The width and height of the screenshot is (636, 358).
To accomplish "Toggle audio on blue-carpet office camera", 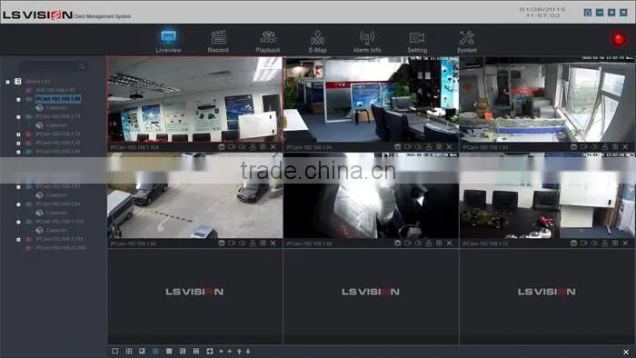I will [418, 147].
